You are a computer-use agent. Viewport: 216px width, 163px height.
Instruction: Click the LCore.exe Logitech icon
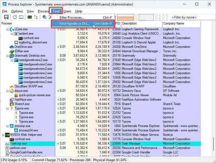point(12,29)
